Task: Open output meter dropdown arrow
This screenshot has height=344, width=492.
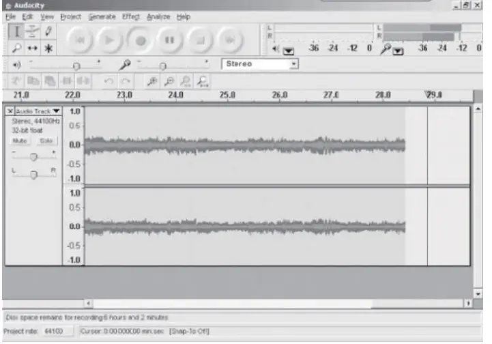Action: (289, 51)
